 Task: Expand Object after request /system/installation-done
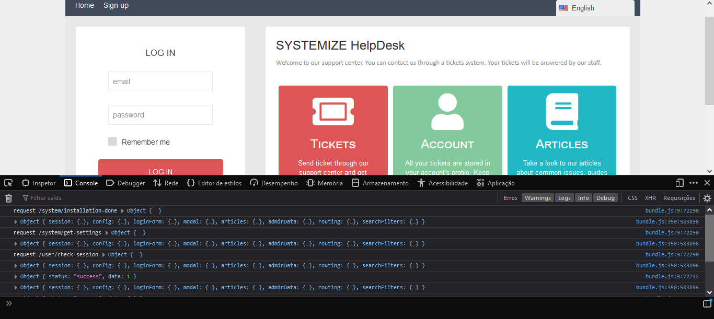pos(123,211)
